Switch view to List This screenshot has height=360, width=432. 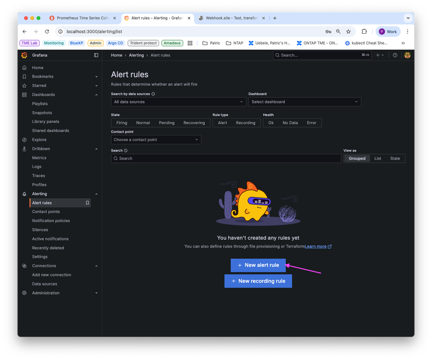pos(378,159)
